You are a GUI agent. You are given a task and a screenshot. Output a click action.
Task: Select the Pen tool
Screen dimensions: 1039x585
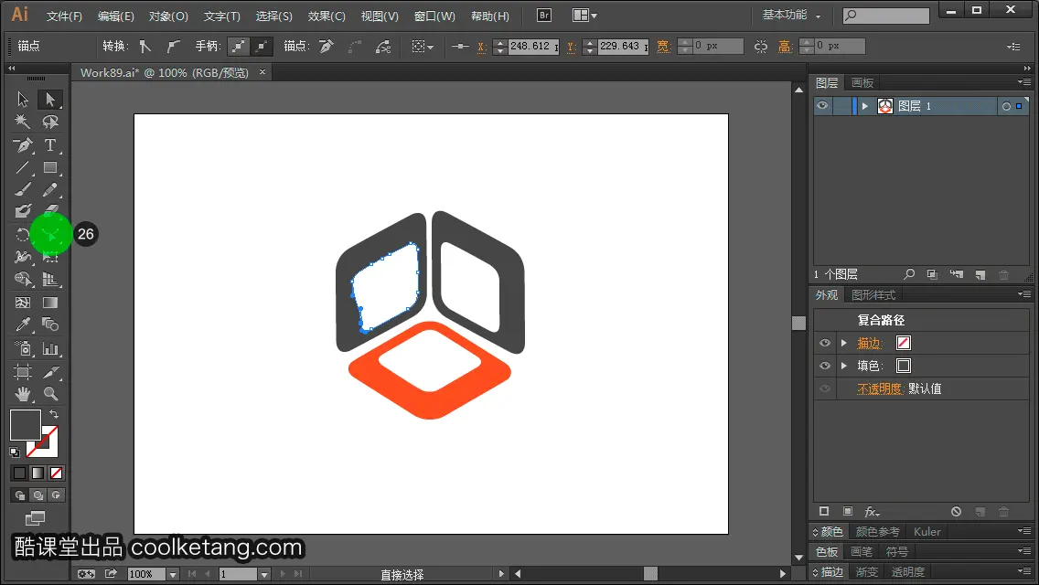point(23,144)
